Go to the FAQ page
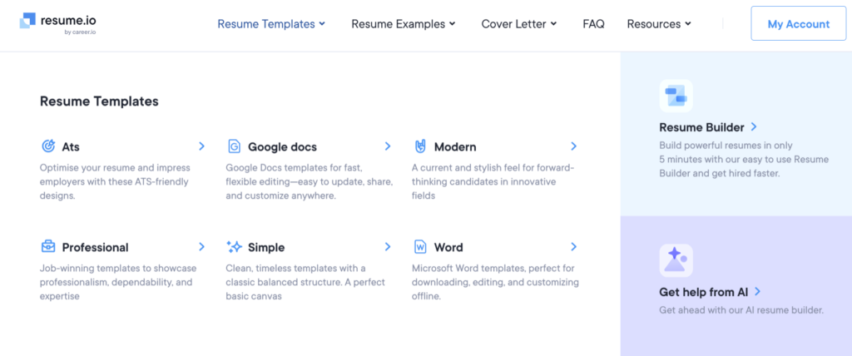The width and height of the screenshot is (852, 356). click(x=593, y=24)
